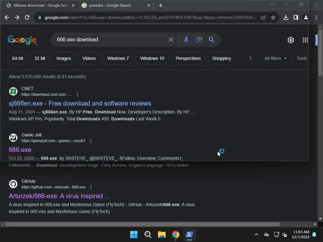Screen dimensions: 323x242
Task: Search by image lens icon
Action: 199,40
